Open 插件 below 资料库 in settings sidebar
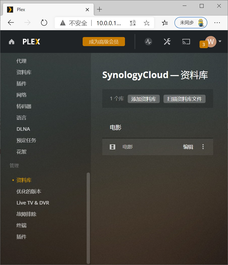The height and width of the screenshot is (265, 228). pos(21,84)
